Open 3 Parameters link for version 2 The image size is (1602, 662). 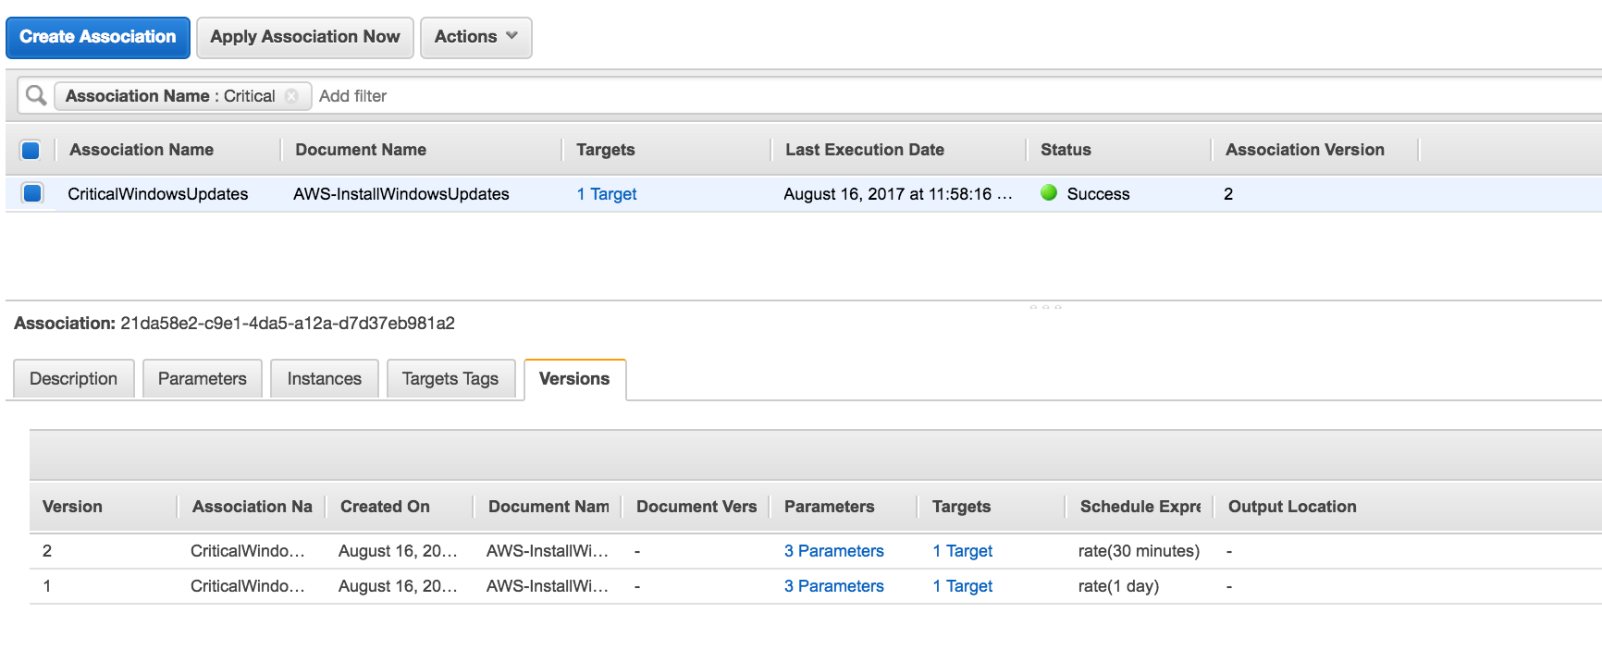833,551
